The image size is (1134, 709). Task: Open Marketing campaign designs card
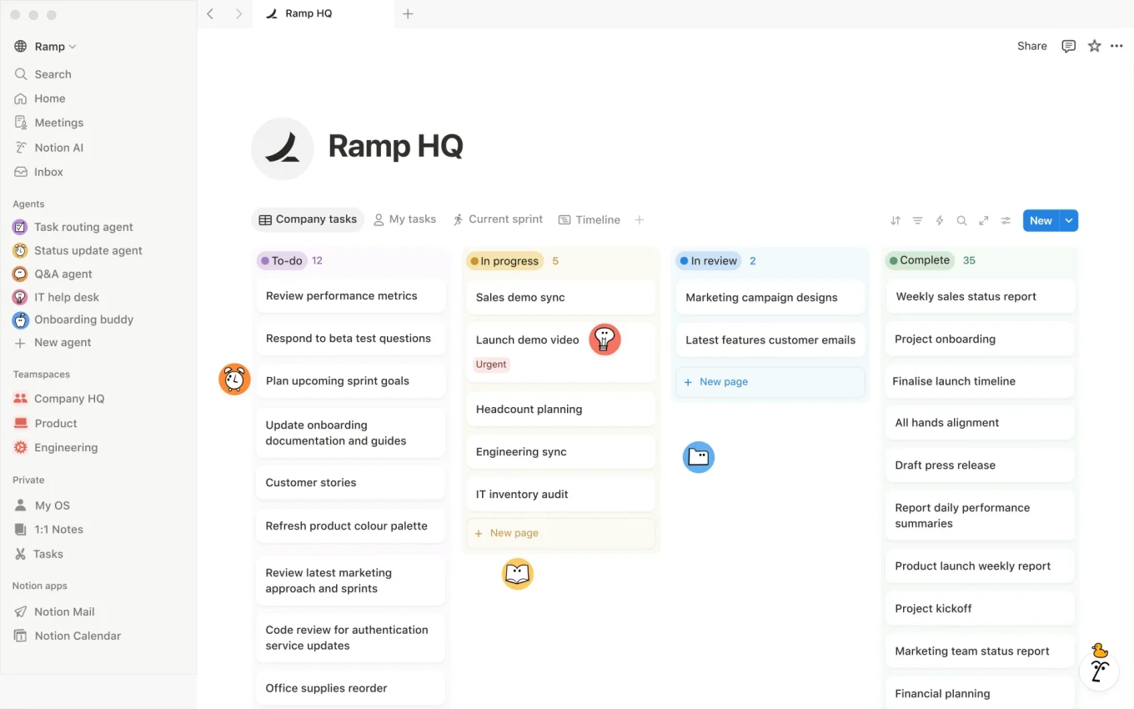coord(770,298)
